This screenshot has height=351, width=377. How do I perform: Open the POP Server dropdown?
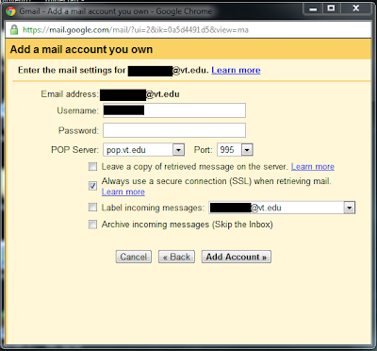pyautogui.click(x=143, y=150)
